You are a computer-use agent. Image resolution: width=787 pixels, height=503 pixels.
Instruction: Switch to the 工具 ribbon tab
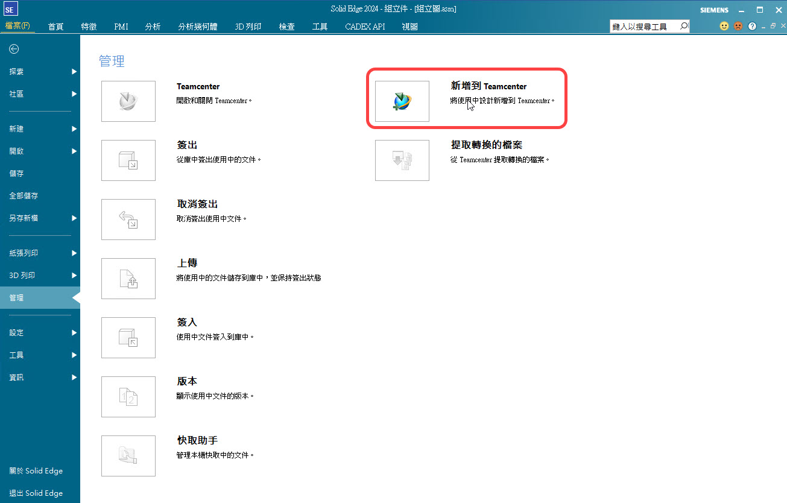[x=320, y=27]
